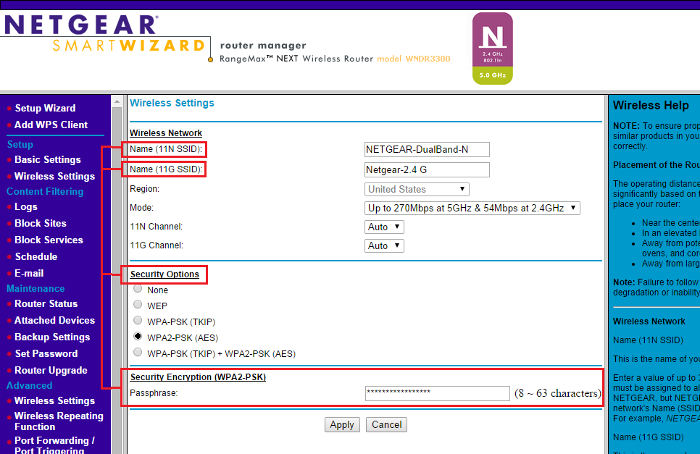The height and width of the screenshot is (454, 700).
Task: Open Port Forwarding / Port Triggering
Action: click(54, 445)
